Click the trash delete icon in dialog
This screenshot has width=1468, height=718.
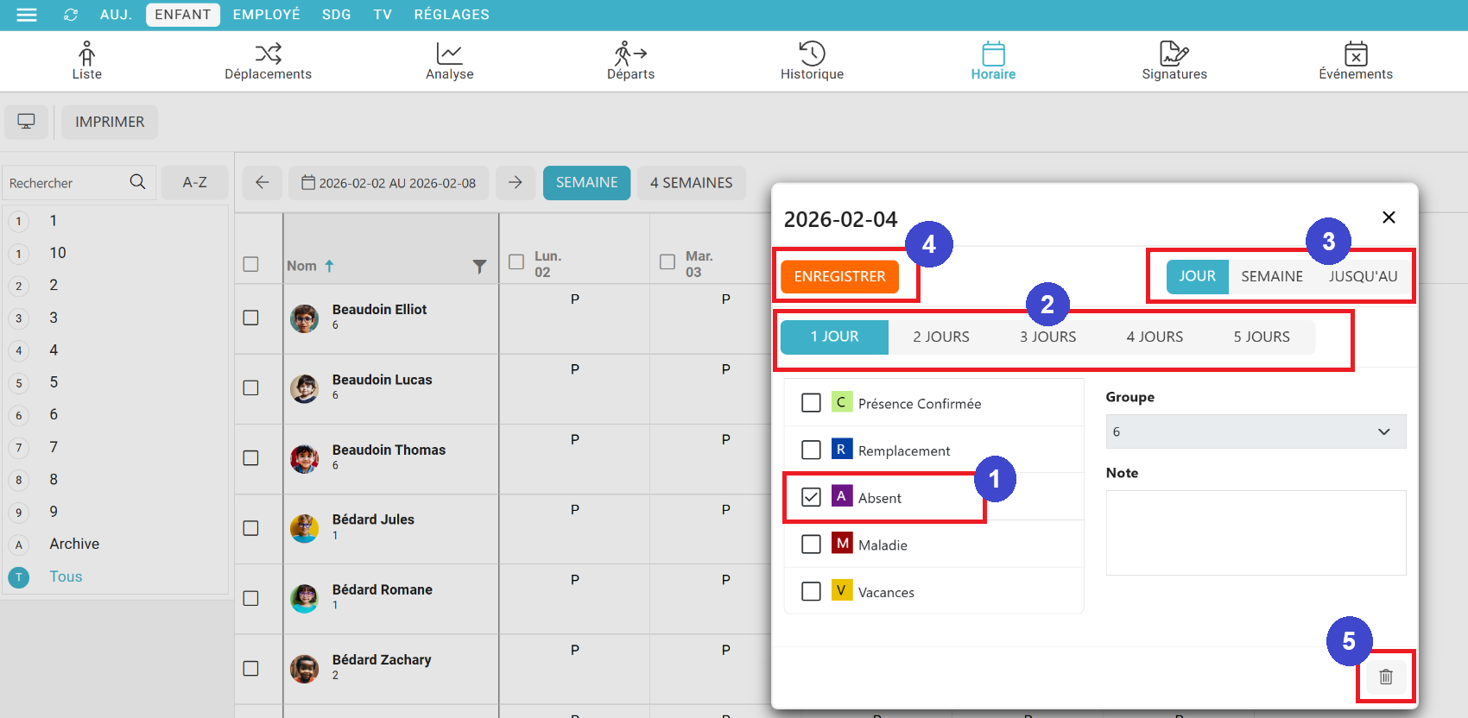1386,677
